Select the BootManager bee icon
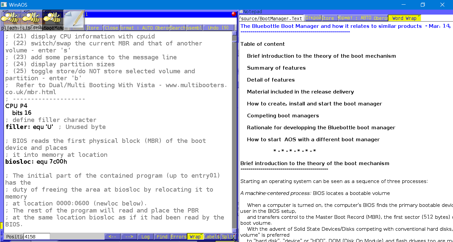The width and height of the screenshot is (453, 242). (x=53, y=20)
